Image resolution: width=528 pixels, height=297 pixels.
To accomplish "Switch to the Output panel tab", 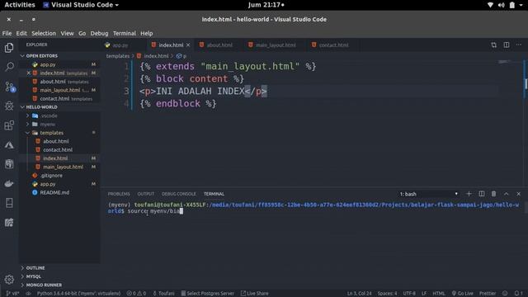I will point(145,194).
